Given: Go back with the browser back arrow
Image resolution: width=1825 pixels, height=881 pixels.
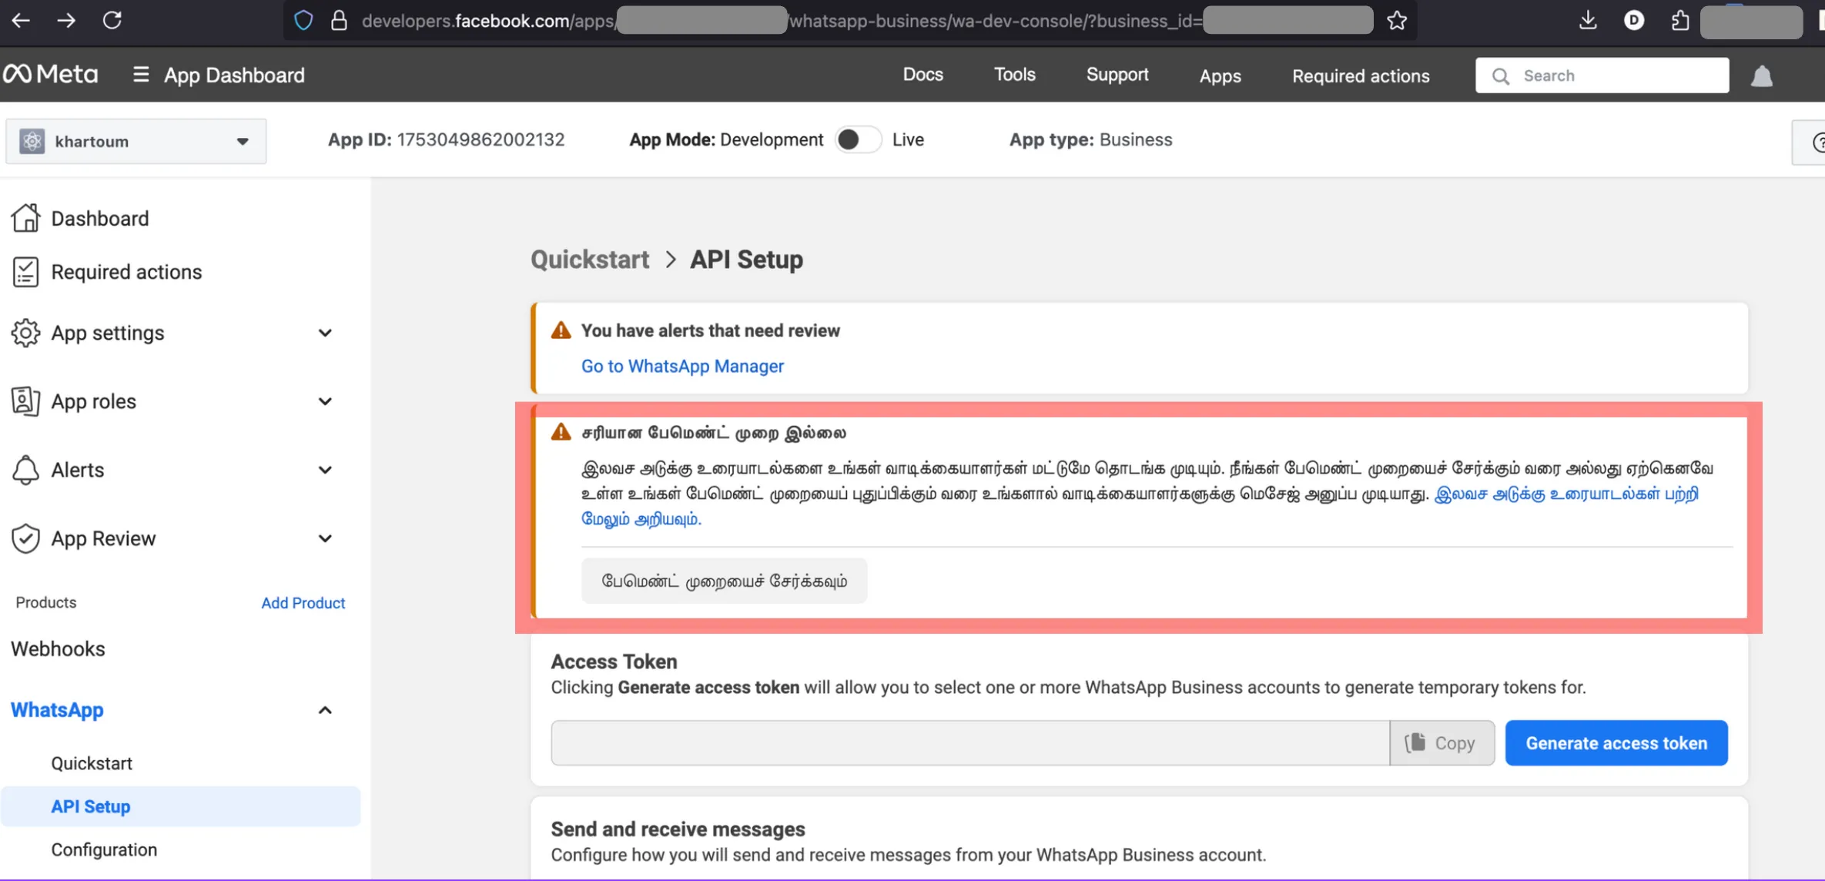Looking at the screenshot, I should [21, 21].
